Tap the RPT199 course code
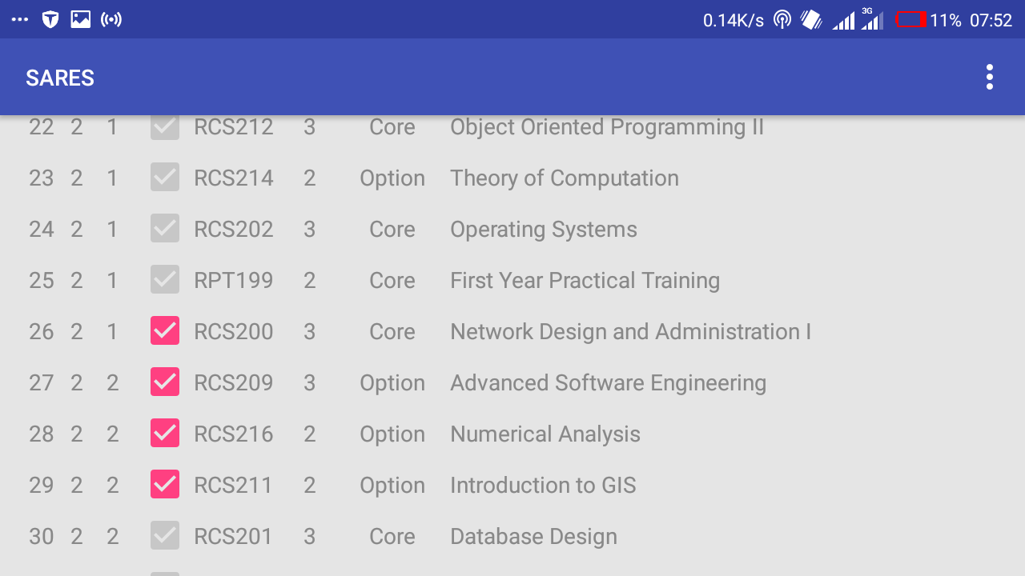This screenshot has height=576, width=1025. coord(233,280)
